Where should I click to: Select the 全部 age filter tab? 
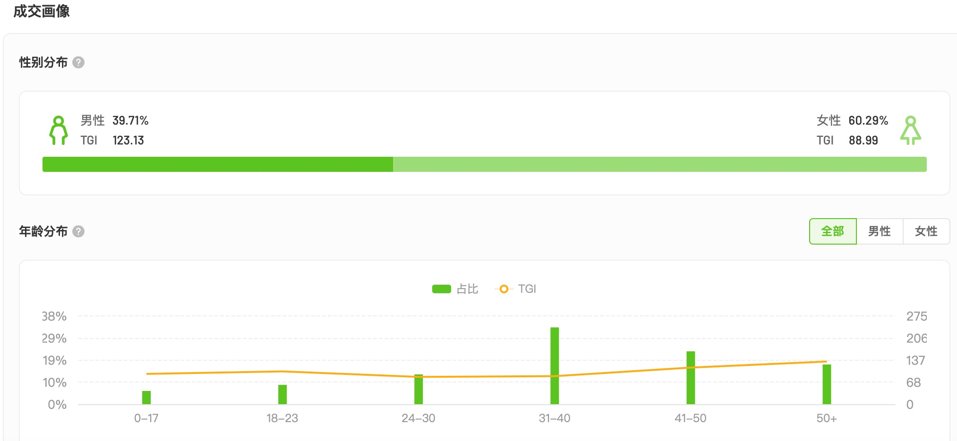pyautogui.click(x=832, y=231)
